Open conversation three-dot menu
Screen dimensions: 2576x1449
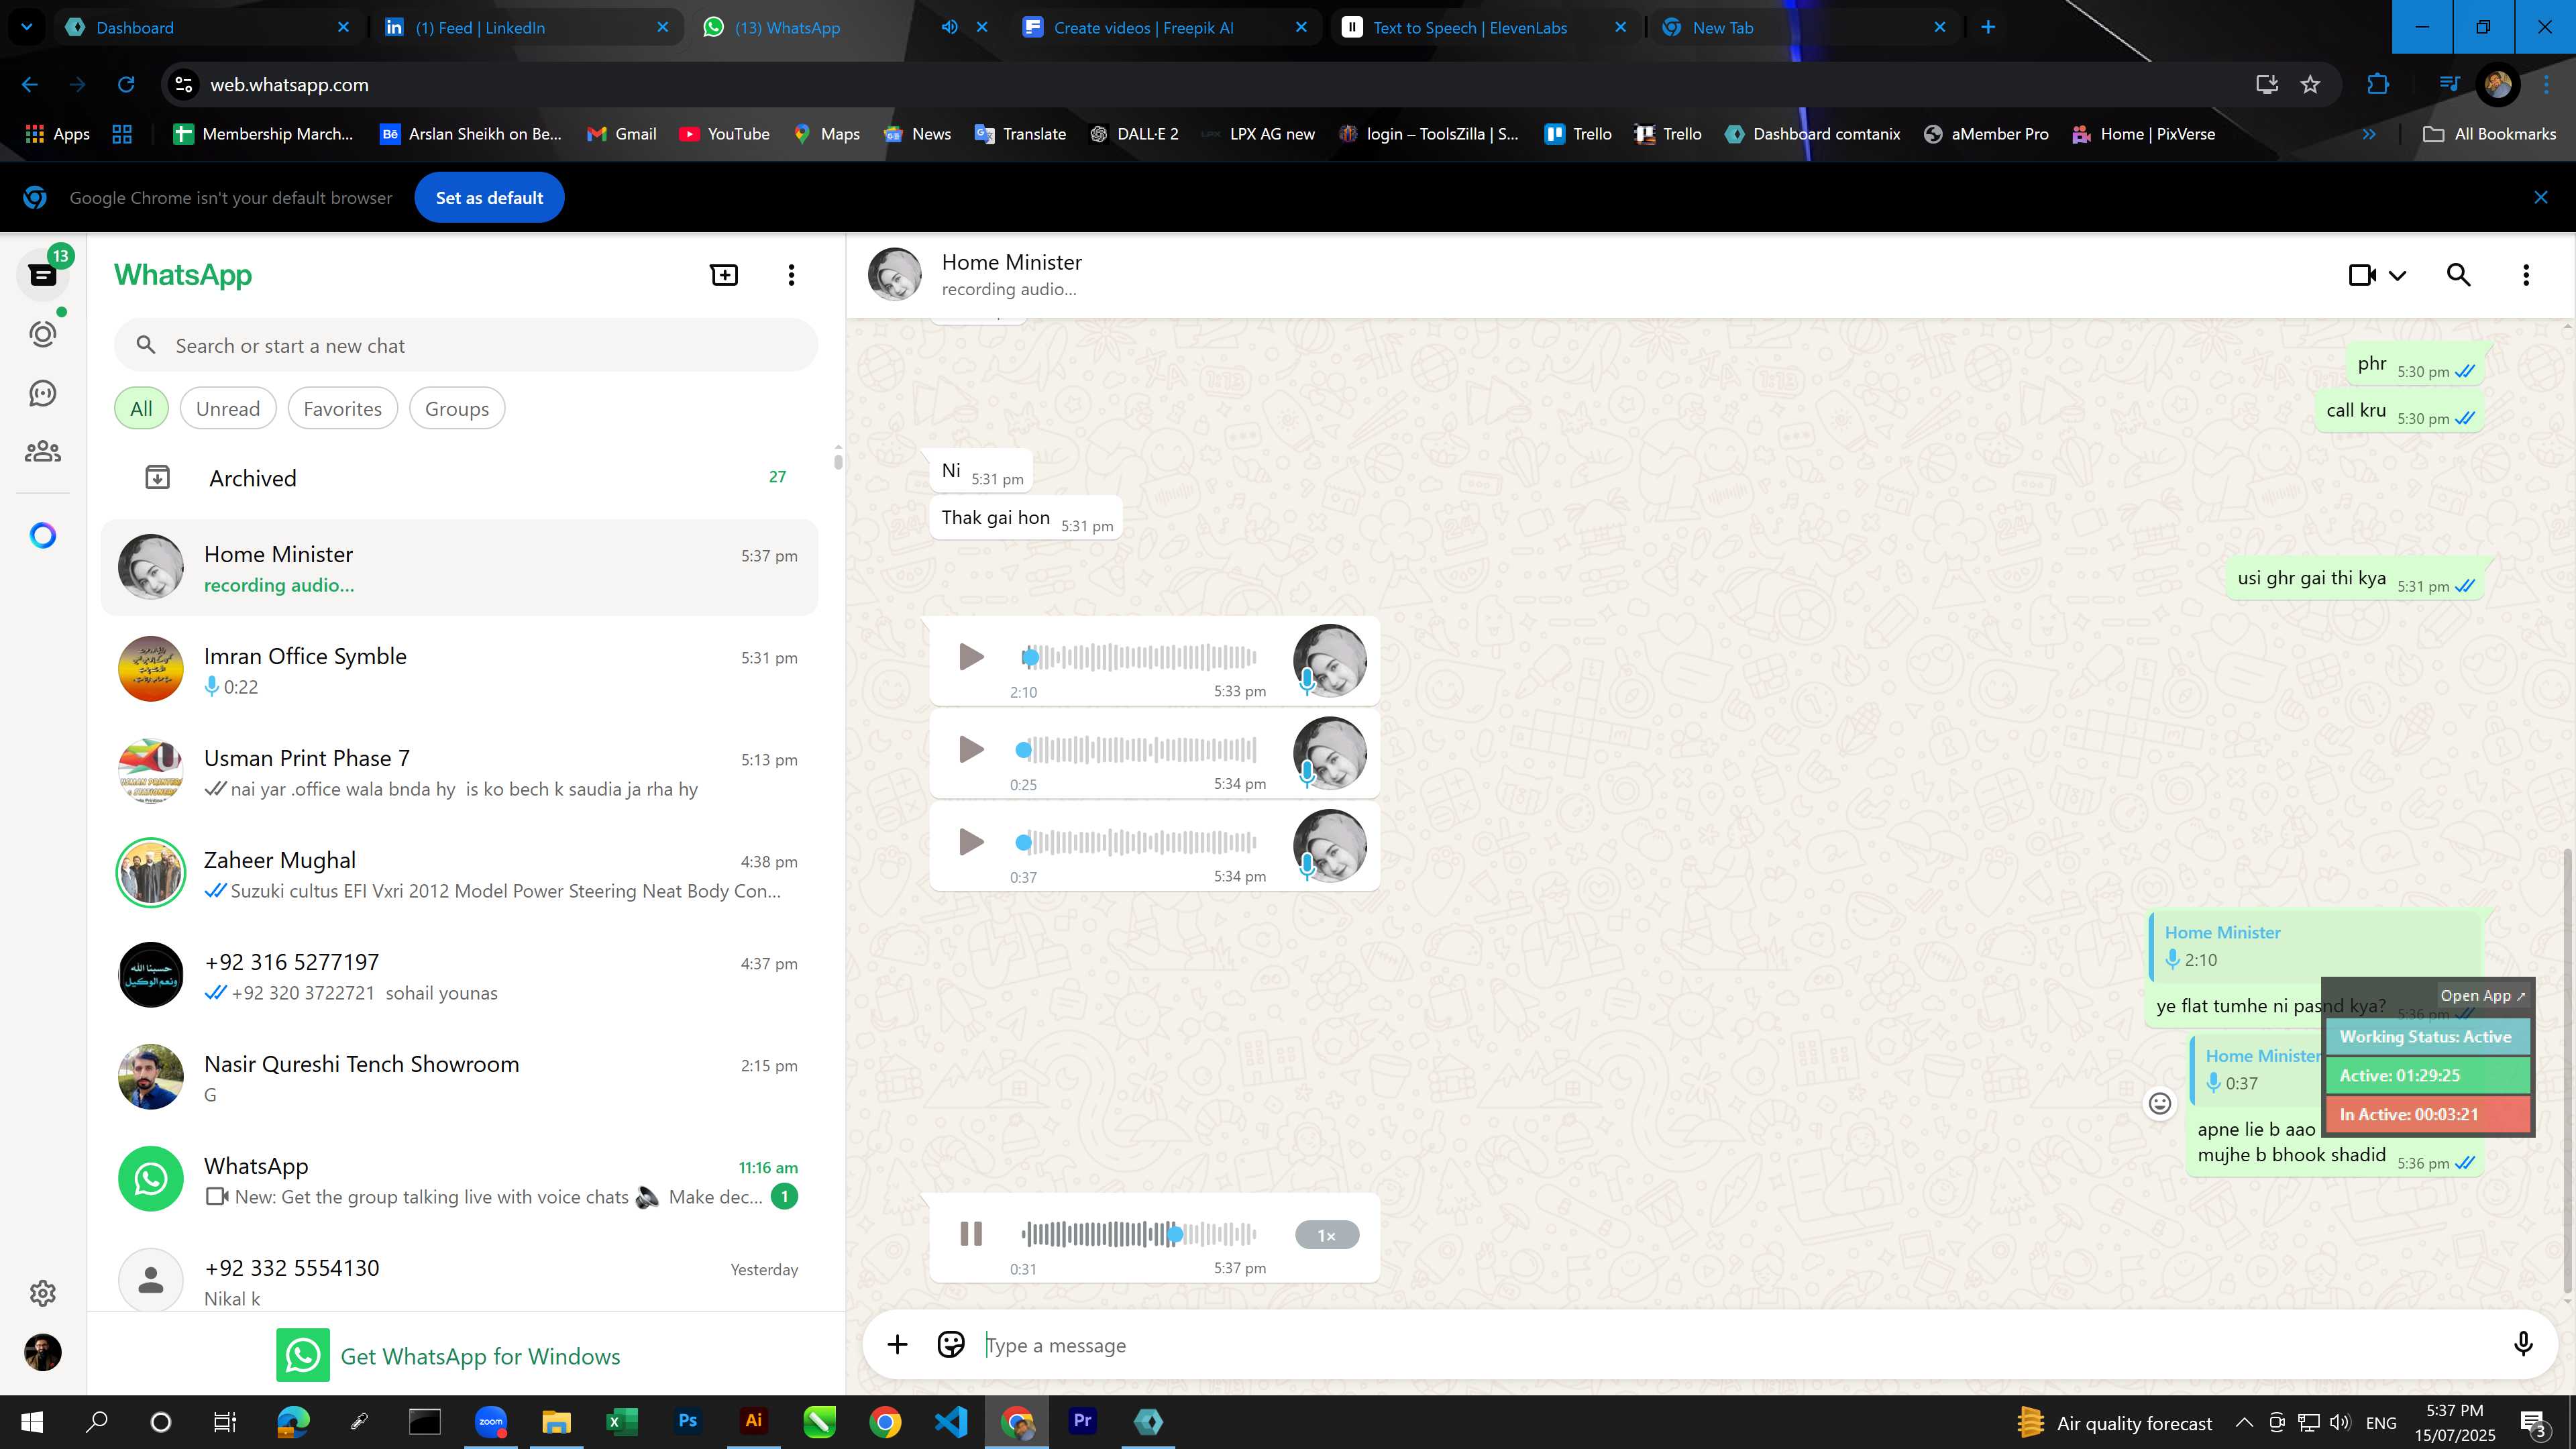(2526, 274)
